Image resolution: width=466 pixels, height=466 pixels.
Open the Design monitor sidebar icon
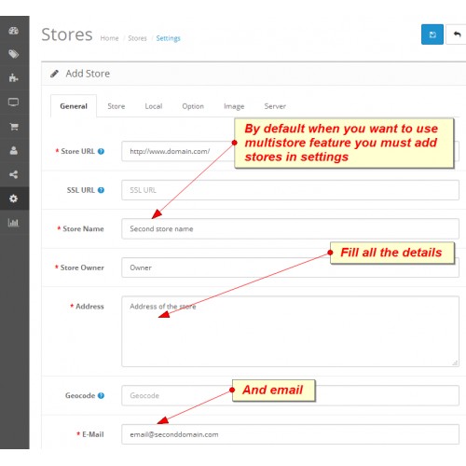(x=14, y=102)
